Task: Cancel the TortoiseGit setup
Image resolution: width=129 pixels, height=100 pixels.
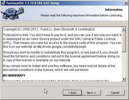Action: tap(115, 93)
